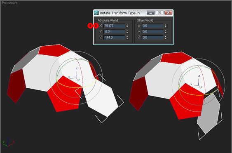Viewport: 232px width, 153px height.
Task: Click the Offset Y spinner arrows
Action: (166, 32)
